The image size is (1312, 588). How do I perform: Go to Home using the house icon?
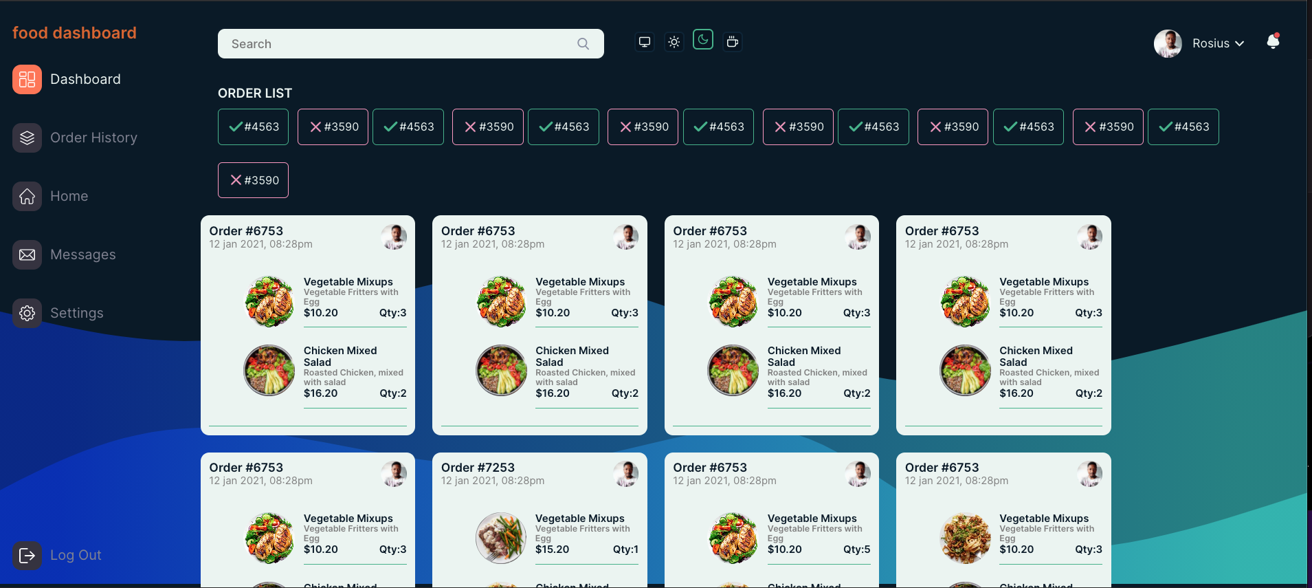27,196
